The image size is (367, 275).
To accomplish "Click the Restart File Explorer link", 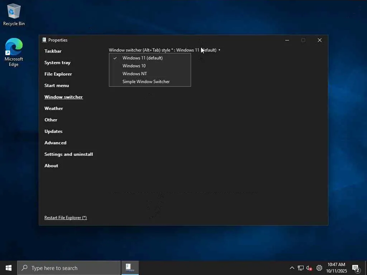I will (66, 217).
